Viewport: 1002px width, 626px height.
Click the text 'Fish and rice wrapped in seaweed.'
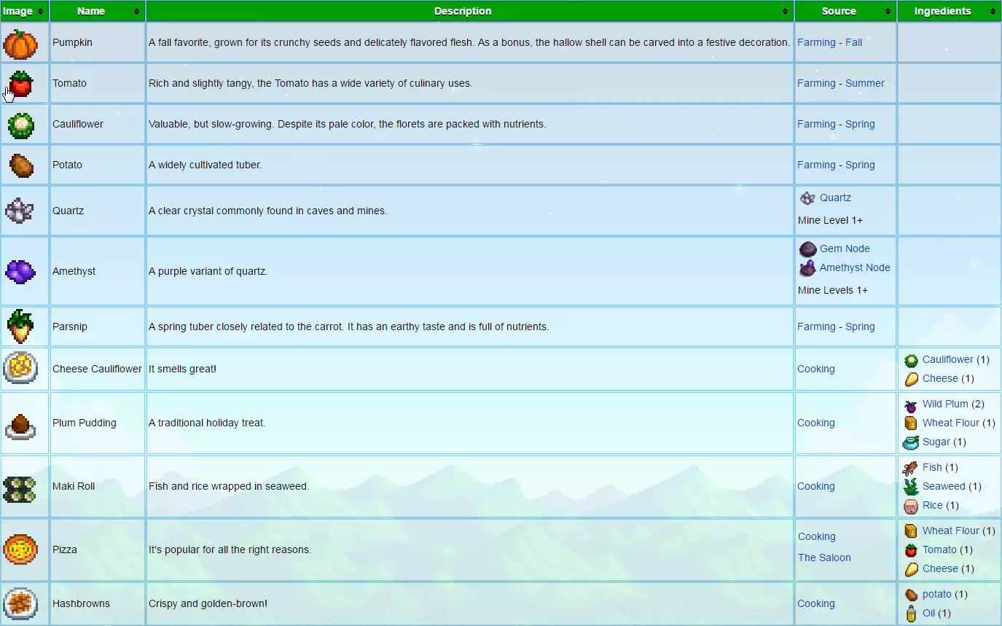tap(229, 487)
